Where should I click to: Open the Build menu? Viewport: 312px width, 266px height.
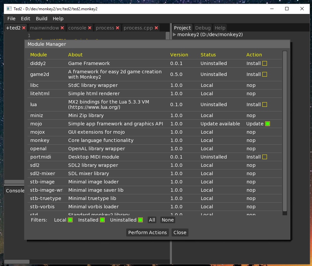tap(42, 19)
